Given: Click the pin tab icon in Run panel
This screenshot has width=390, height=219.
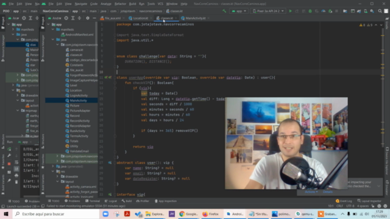Looking at the screenshot, I should tap(9, 181).
